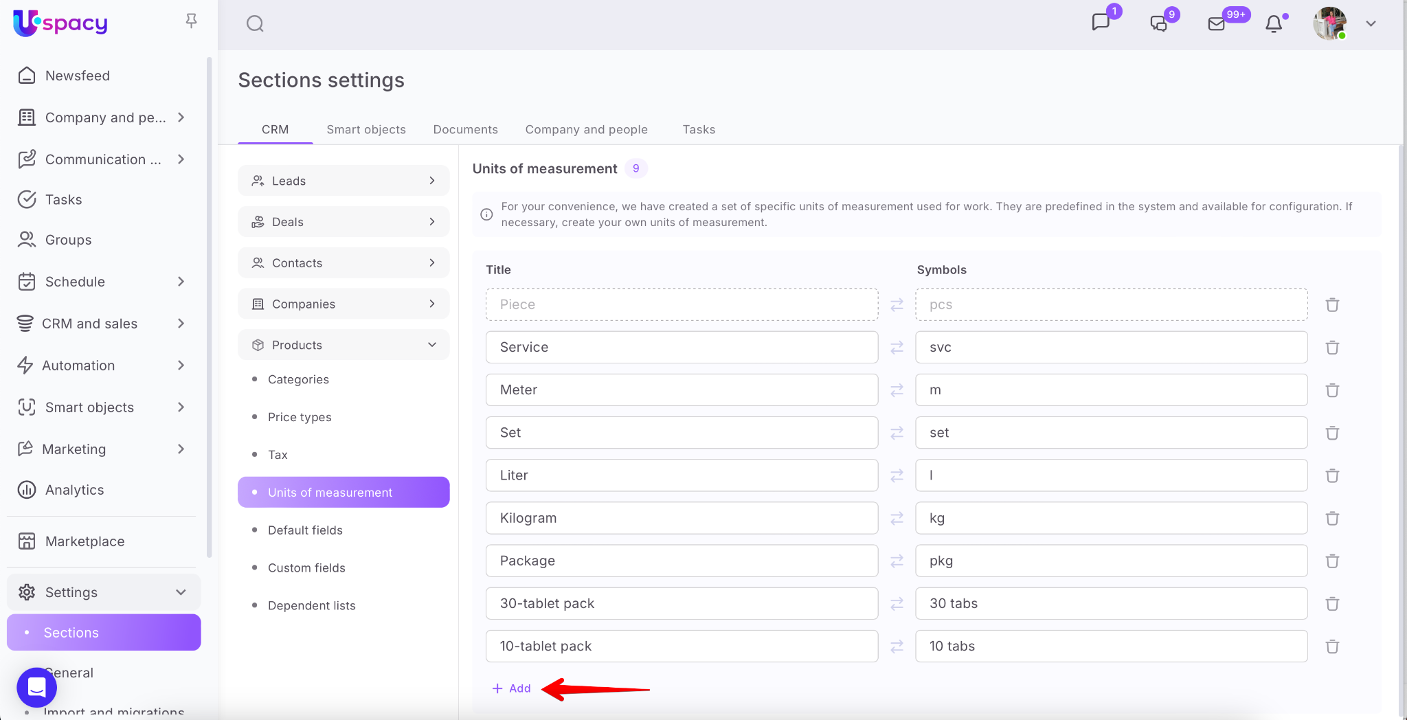Viewport: 1407px width, 720px height.
Task: Delete the Service unit row
Action: (1332, 348)
